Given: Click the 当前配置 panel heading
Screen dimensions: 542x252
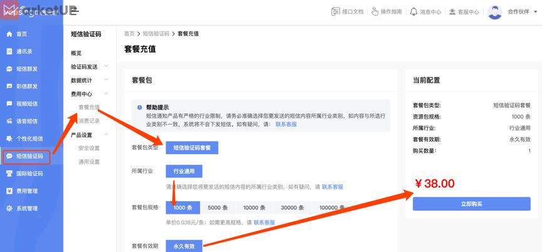Looking at the screenshot, I should pos(427,80).
